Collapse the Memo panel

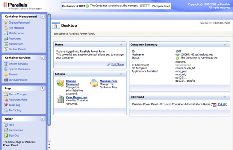point(121,45)
